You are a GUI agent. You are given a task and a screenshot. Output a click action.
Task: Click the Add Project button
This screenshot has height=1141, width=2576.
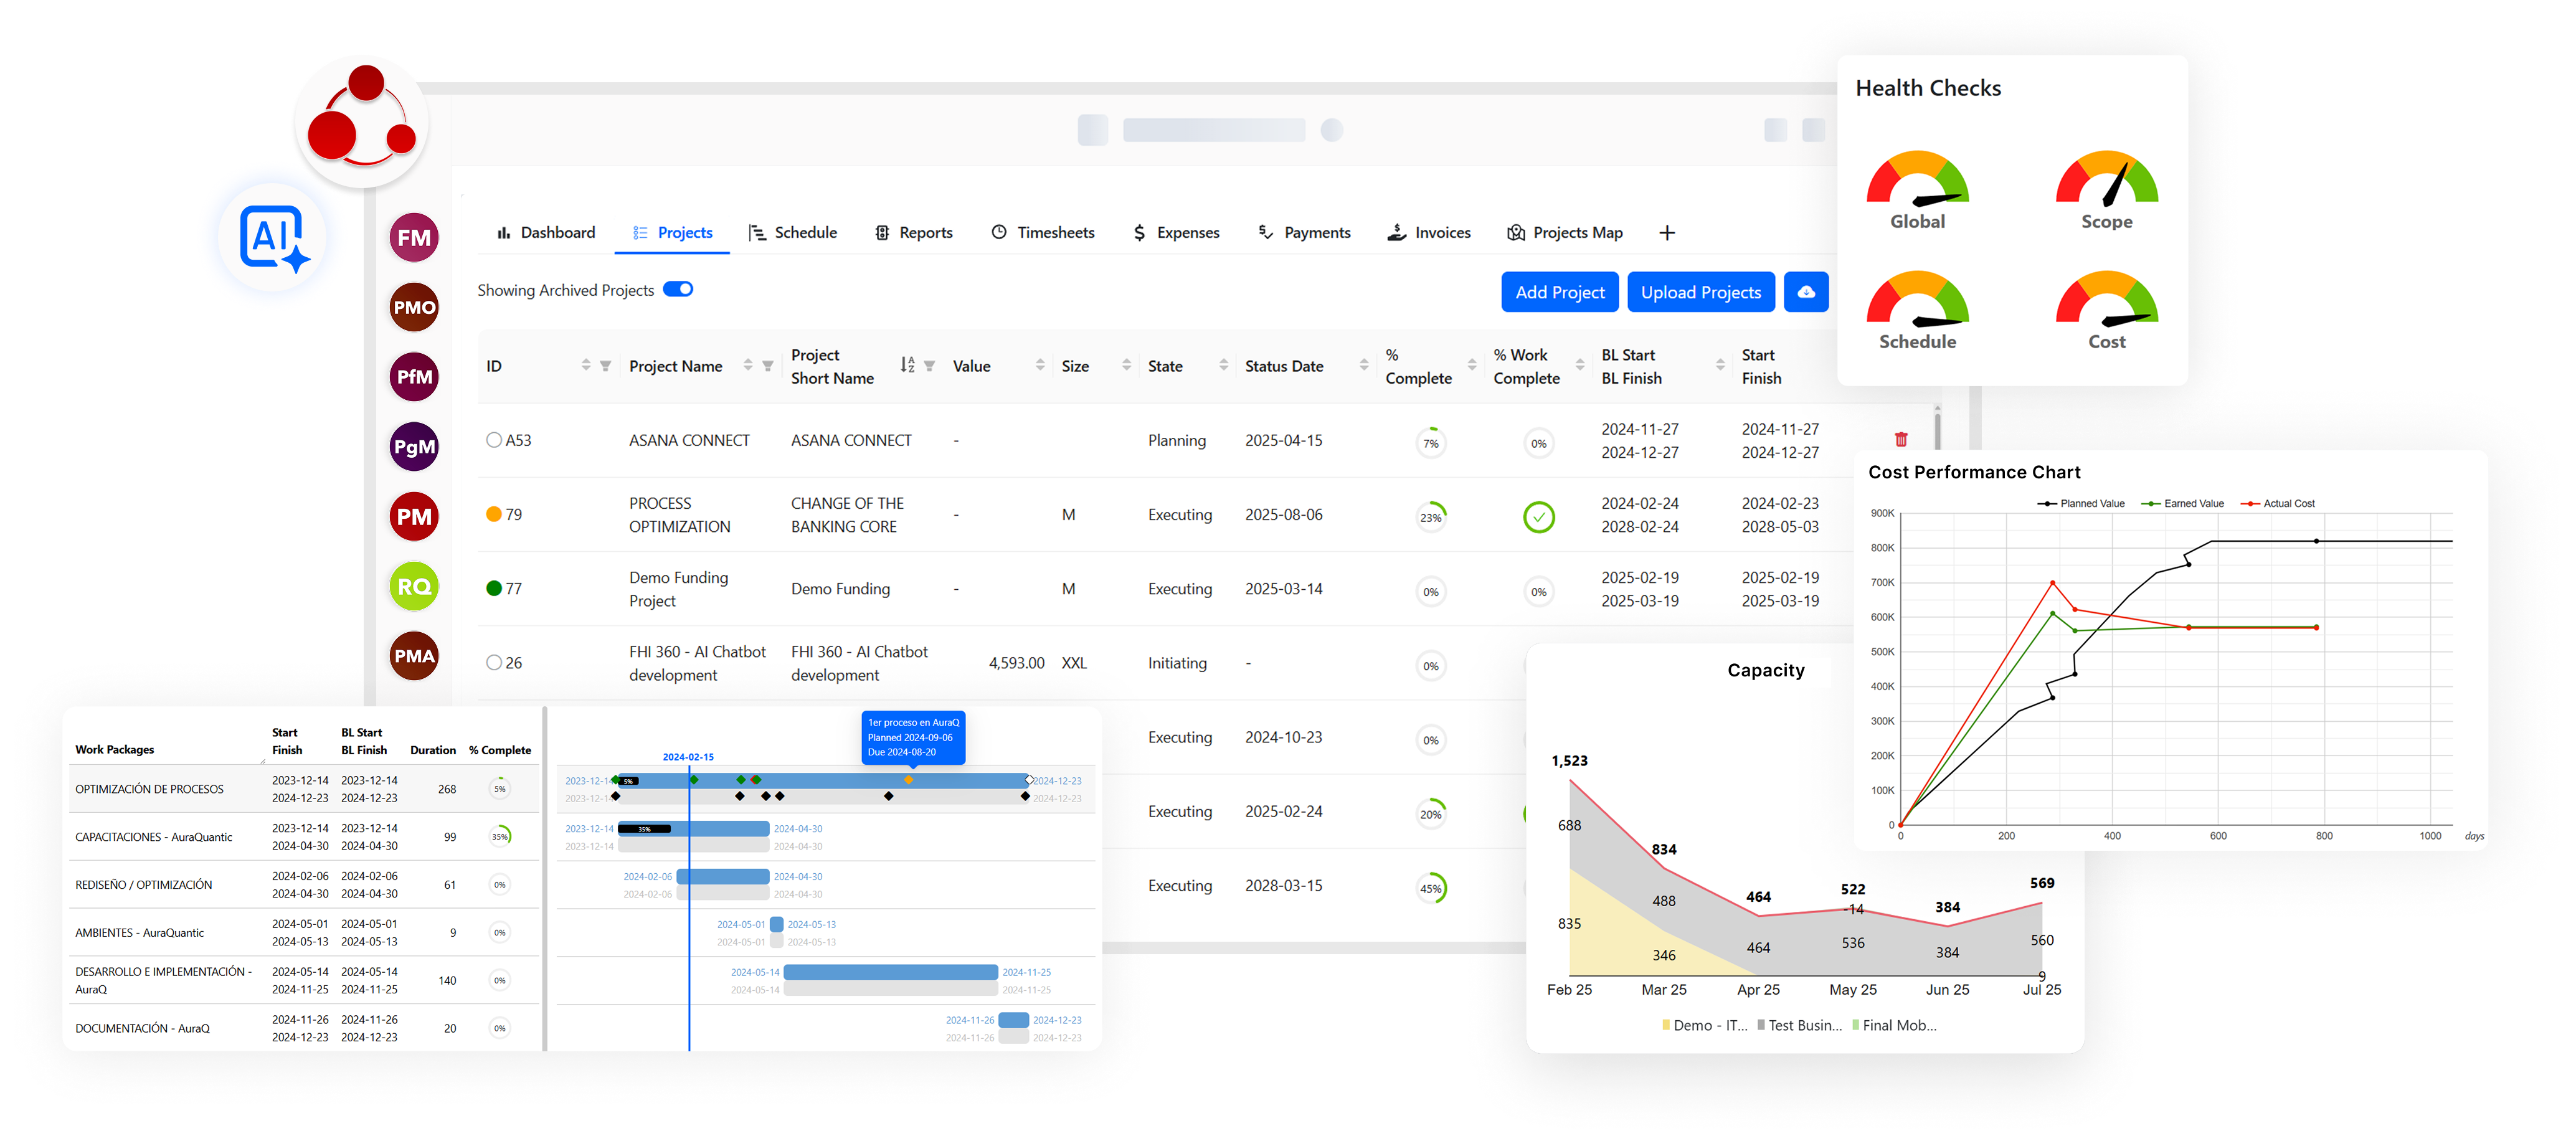(x=1559, y=292)
